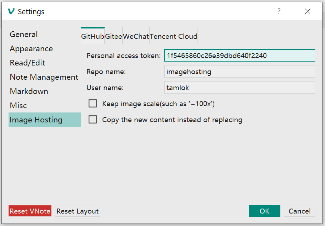This screenshot has width=325, height=226.
Task: Click the Reset VNote button
Action: tap(30, 211)
